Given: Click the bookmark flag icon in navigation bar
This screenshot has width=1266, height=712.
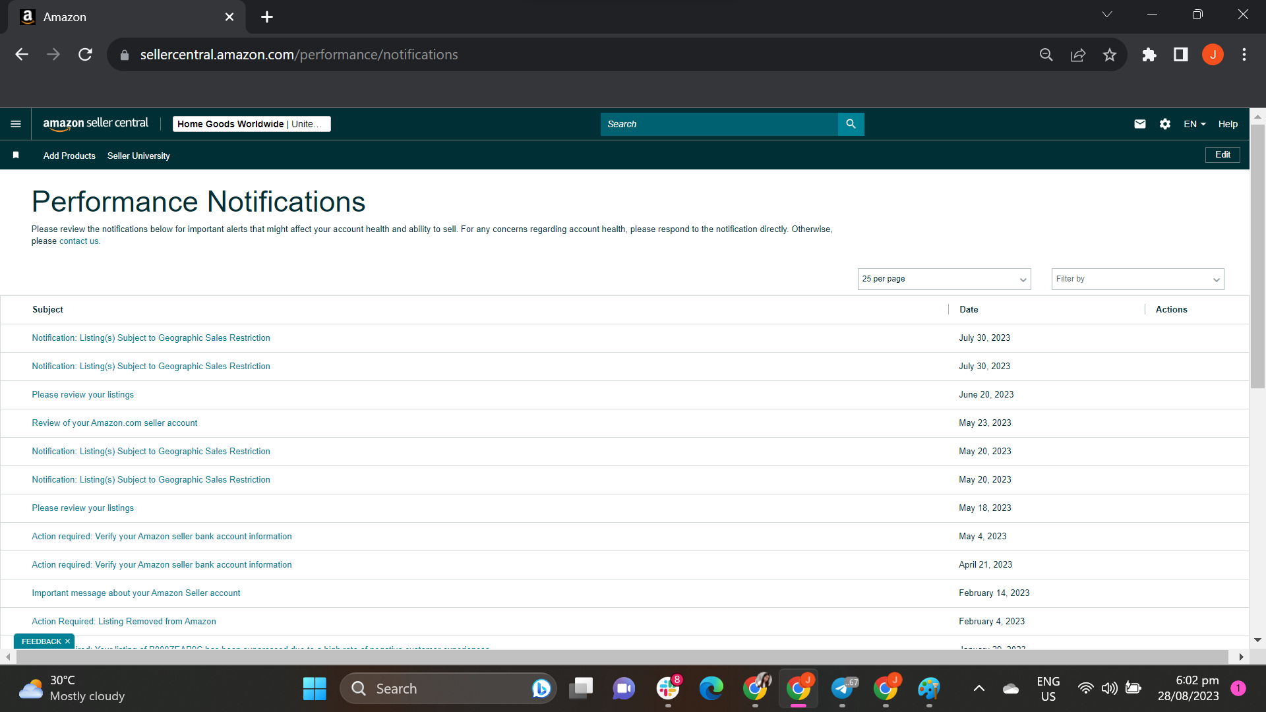Looking at the screenshot, I should pos(16,155).
